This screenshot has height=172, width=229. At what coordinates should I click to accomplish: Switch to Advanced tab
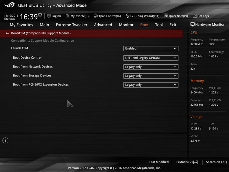pos(103,25)
